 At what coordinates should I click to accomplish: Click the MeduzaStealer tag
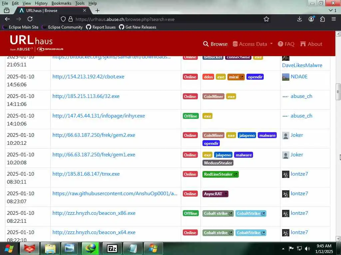click(x=218, y=163)
